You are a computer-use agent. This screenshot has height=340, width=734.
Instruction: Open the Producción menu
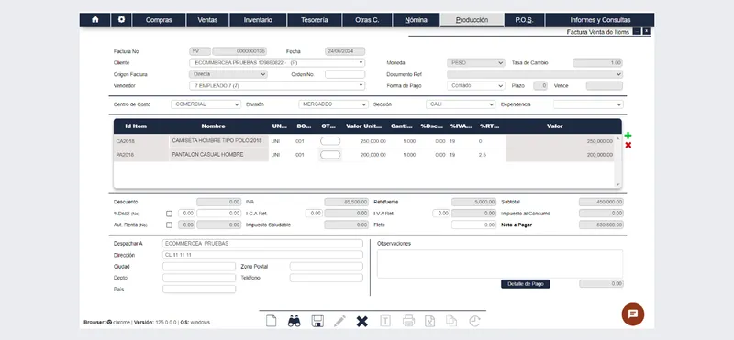point(472,19)
